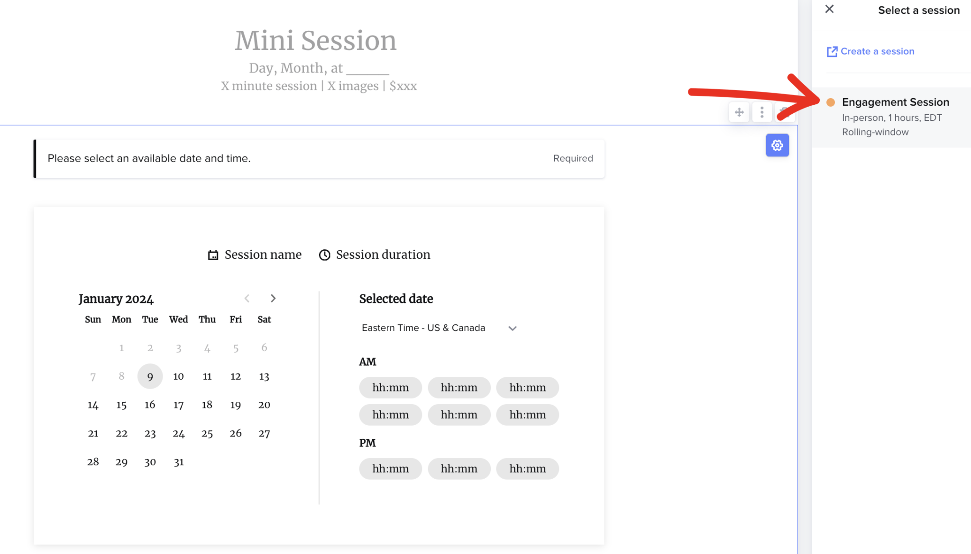Click the orange dot beside Engagement Session
971x554 pixels.
coord(831,102)
